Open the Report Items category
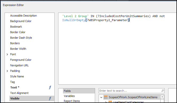 click(72, 101)
